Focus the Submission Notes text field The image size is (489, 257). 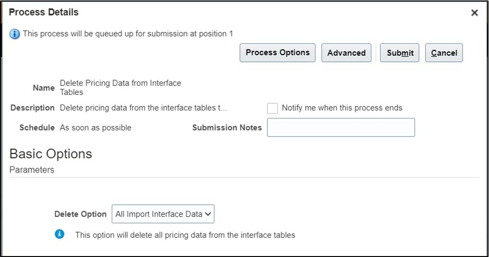pos(341,128)
